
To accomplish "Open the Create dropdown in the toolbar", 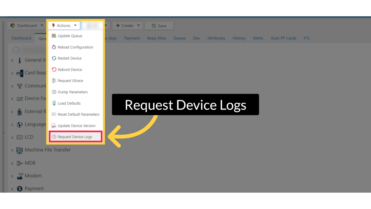I will (x=128, y=26).
